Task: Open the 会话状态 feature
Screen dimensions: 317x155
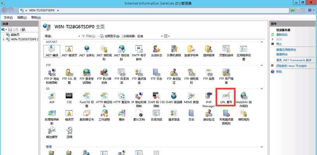Action: coord(156,51)
